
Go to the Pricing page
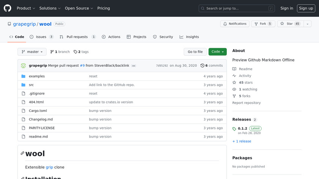104,8
